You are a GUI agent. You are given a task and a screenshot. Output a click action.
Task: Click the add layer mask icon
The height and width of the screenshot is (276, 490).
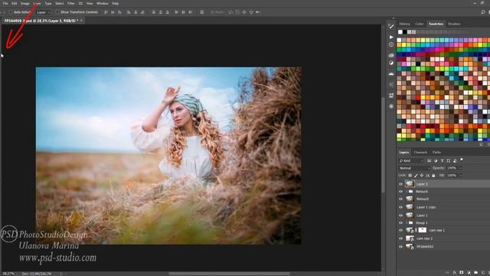(x=461, y=273)
